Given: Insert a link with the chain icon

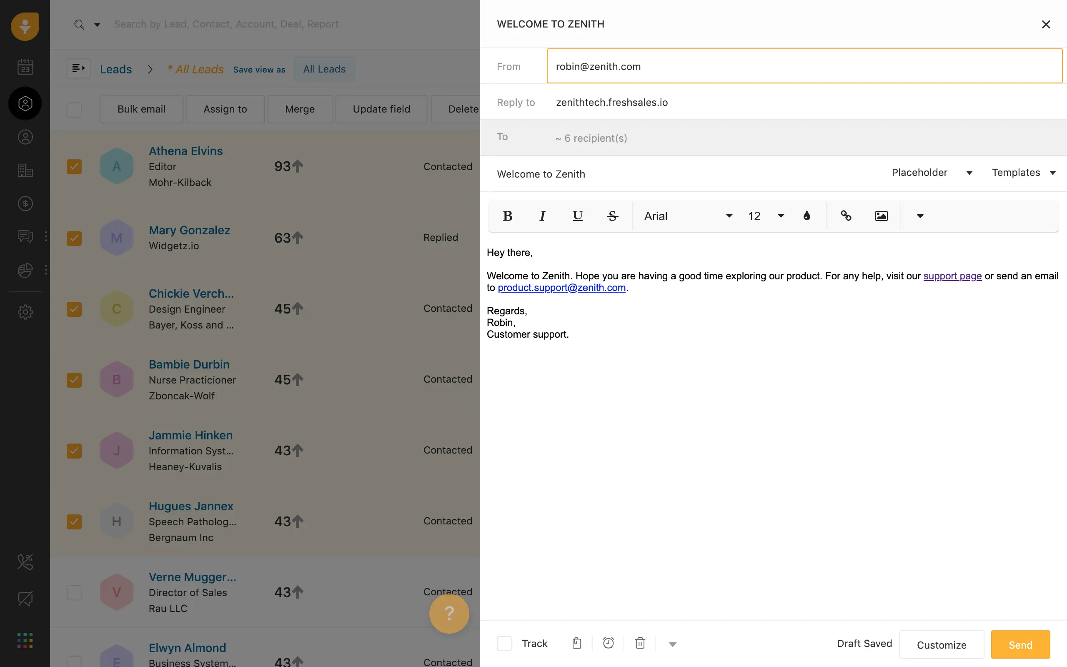Looking at the screenshot, I should click(x=846, y=216).
